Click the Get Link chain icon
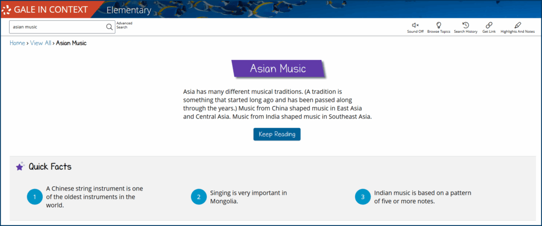This screenshot has width=542, height=226. pos(489,25)
